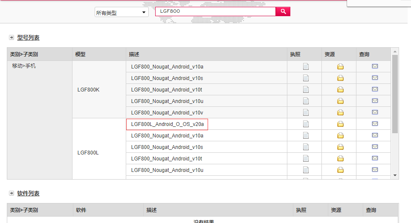The image size is (411, 223).
Task: Click the 软件列表 heading link
Action: click(29, 194)
